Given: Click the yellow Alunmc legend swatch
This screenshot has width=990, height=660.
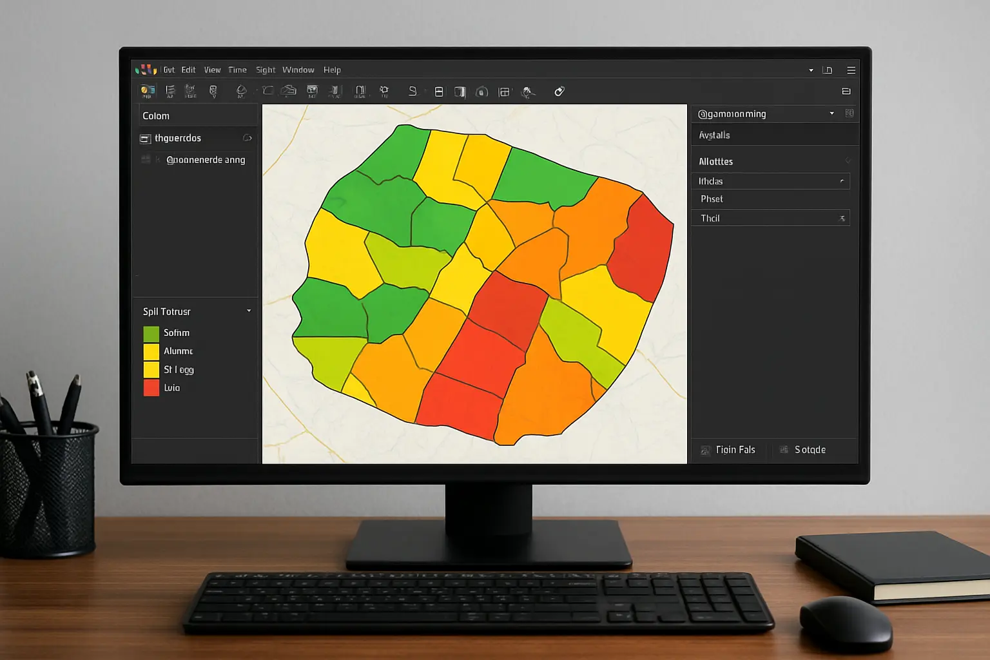Looking at the screenshot, I should click(151, 352).
